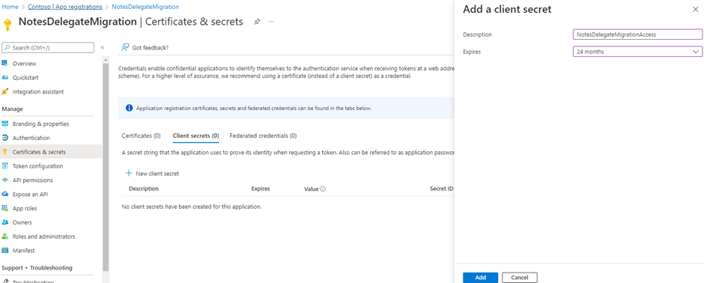Image resolution: width=704 pixels, height=283 pixels.
Task: Click the Add button
Action: pyautogui.click(x=480, y=278)
